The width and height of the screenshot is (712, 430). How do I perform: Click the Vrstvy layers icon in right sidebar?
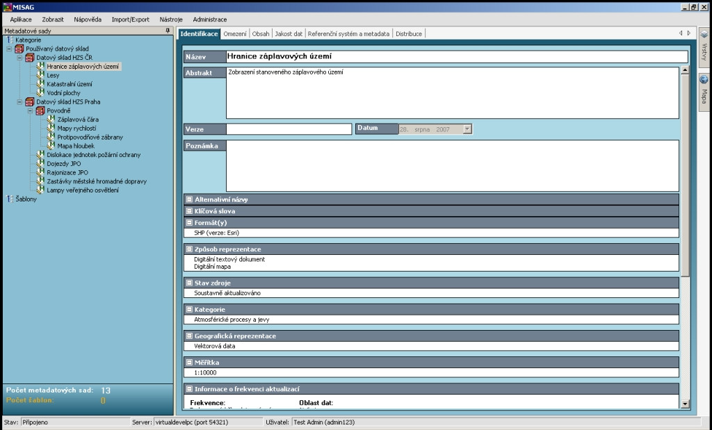pos(704,35)
